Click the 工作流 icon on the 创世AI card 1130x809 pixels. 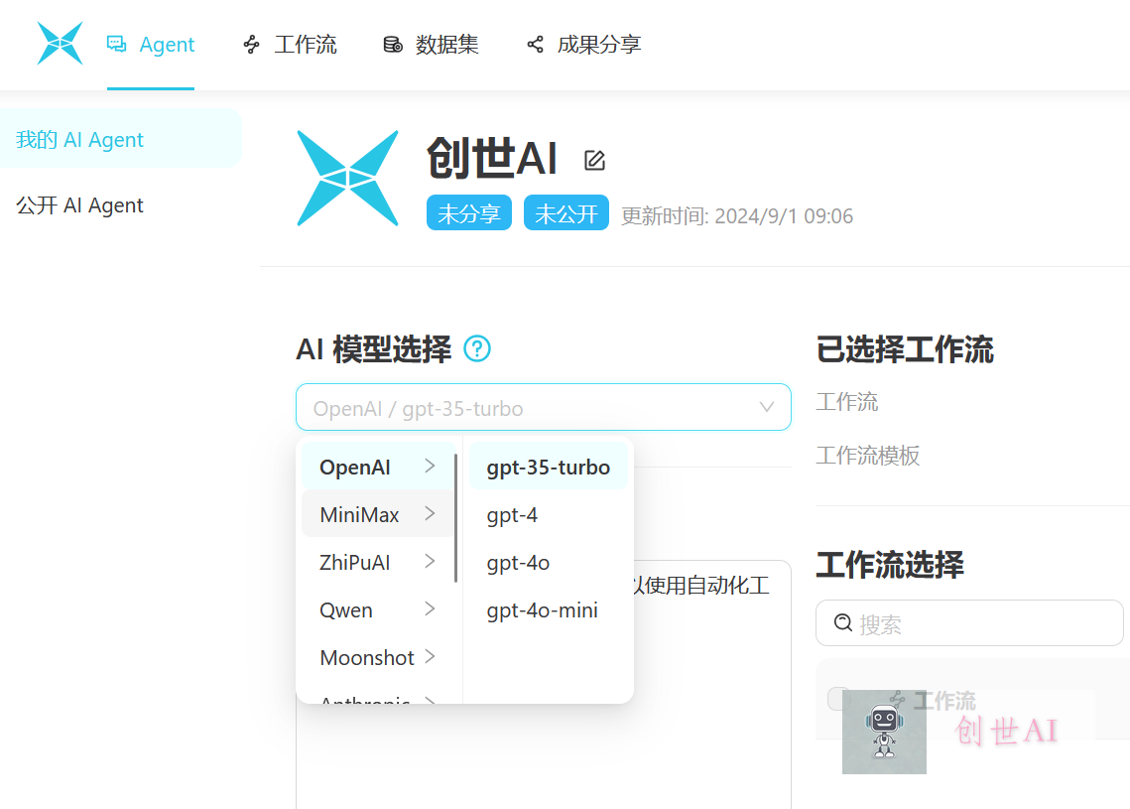coord(896,699)
